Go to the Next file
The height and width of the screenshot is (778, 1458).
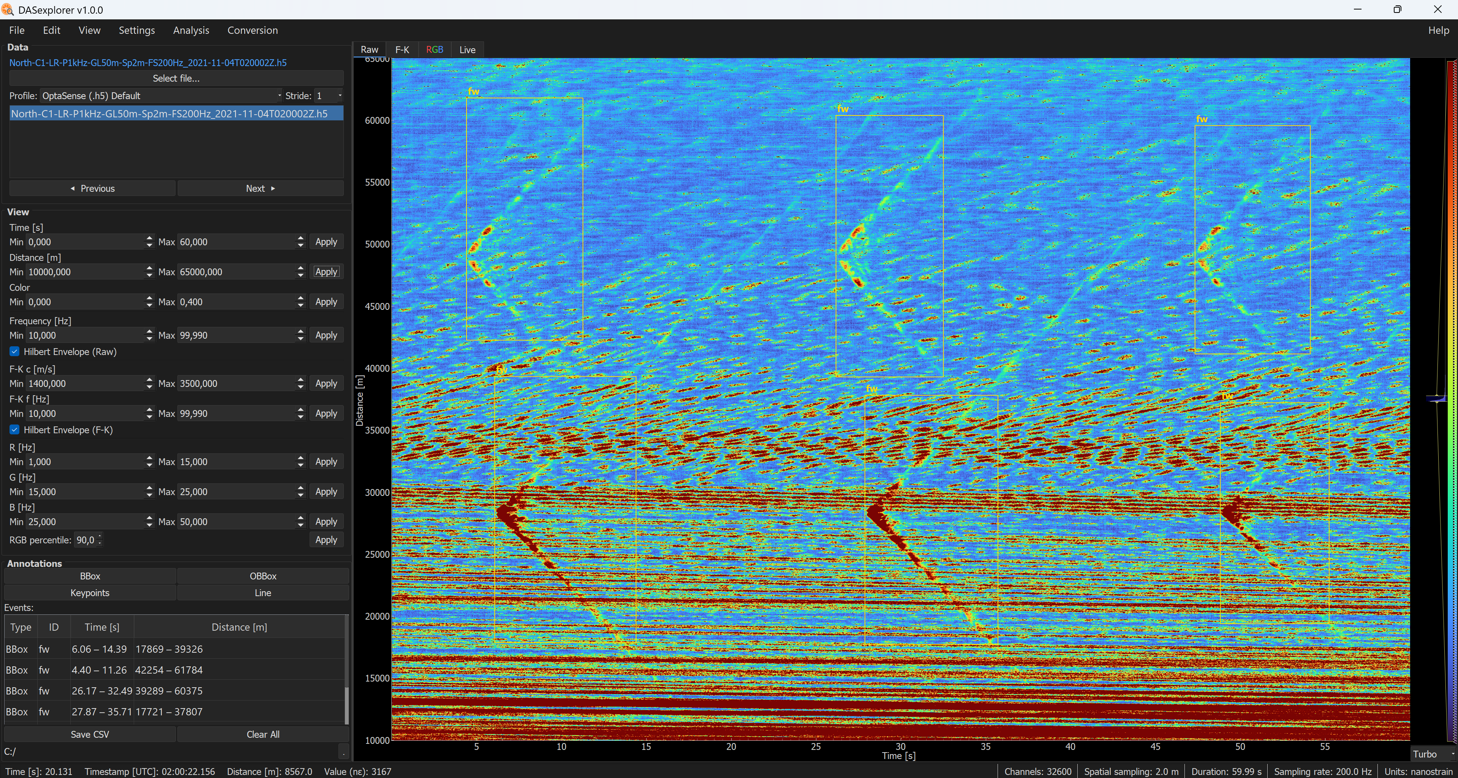[x=260, y=188]
